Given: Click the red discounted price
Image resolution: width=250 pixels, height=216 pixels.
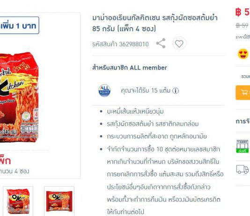Looking at the screenshot, I should pos(243,12).
